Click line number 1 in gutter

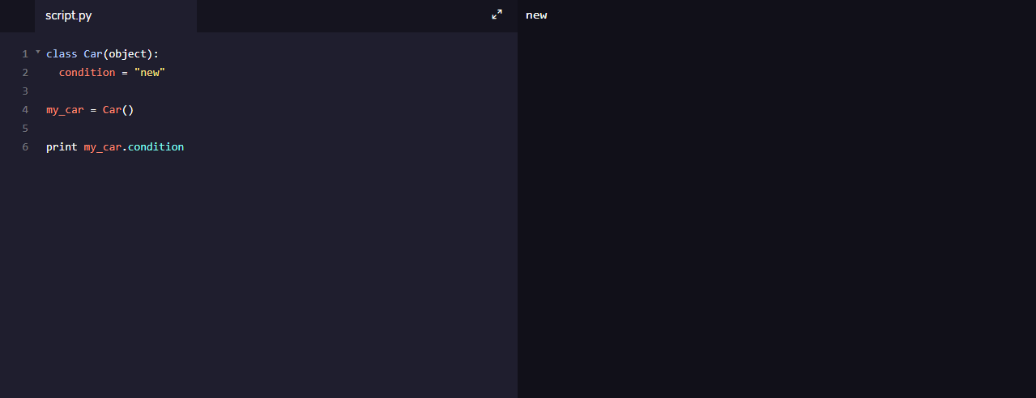[x=25, y=53]
